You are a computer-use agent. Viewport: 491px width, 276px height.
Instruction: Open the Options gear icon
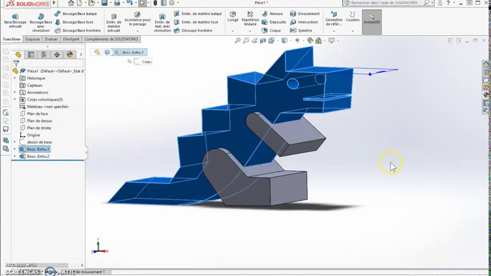(172, 3)
